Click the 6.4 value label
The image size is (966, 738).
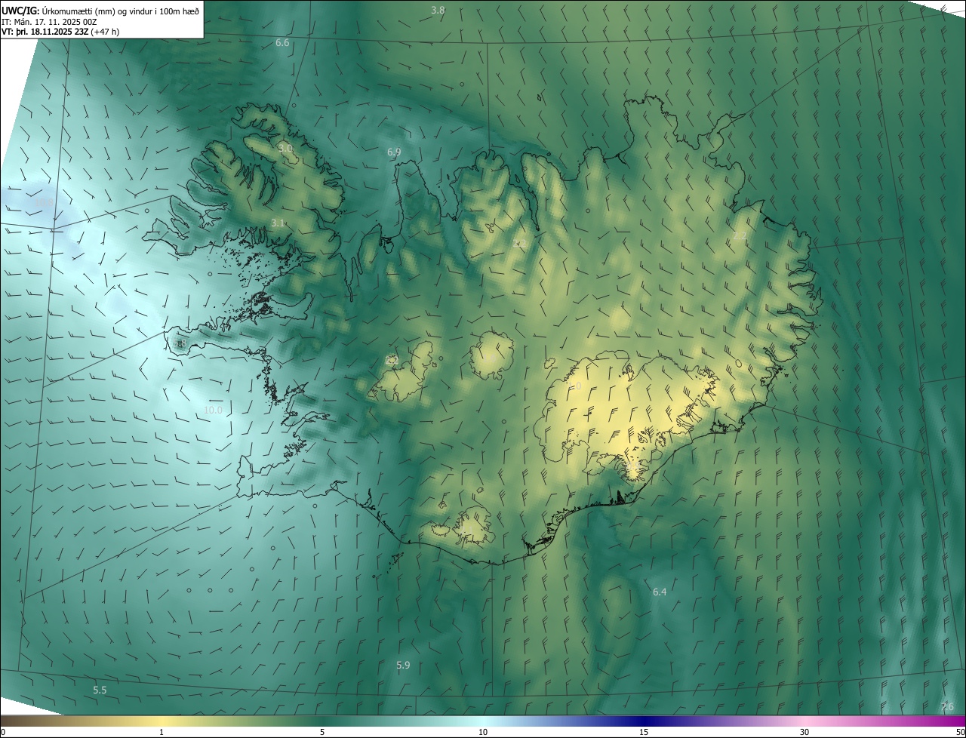pyautogui.click(x=660, y=592)
